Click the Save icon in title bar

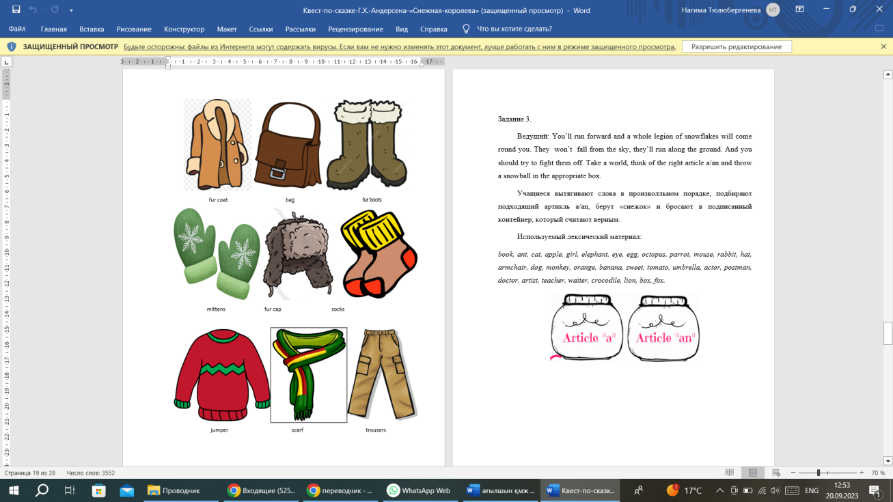(16, 10)
